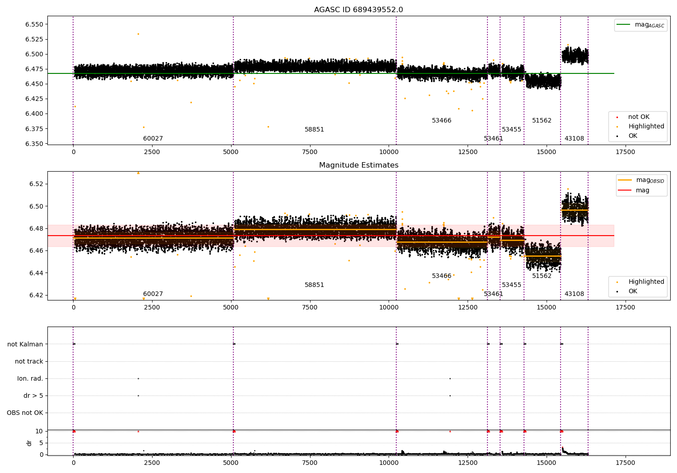
Task: Click the green mag AGASC legend line sample
Action: pos(623,25)
